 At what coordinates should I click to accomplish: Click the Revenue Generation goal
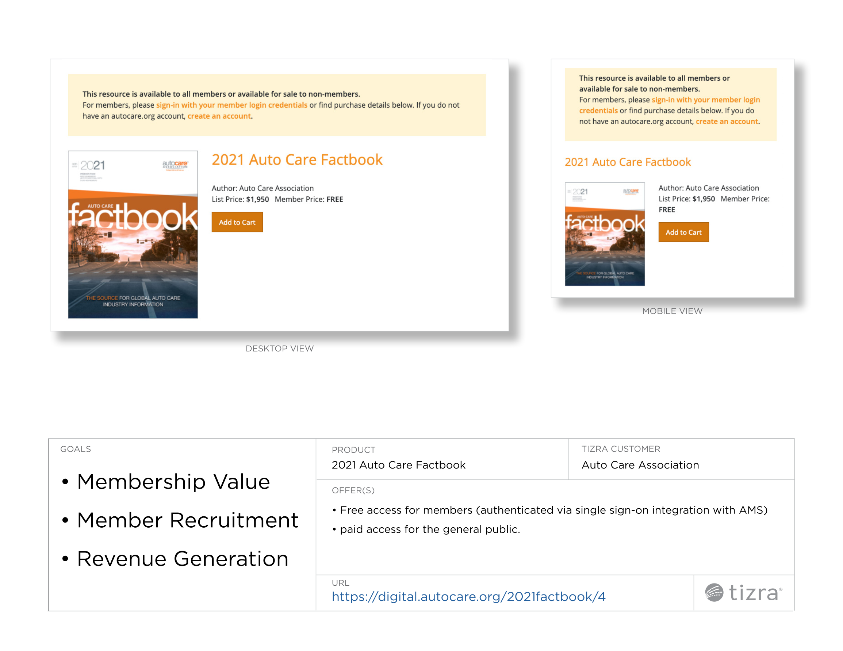click(x=183, y=559)
